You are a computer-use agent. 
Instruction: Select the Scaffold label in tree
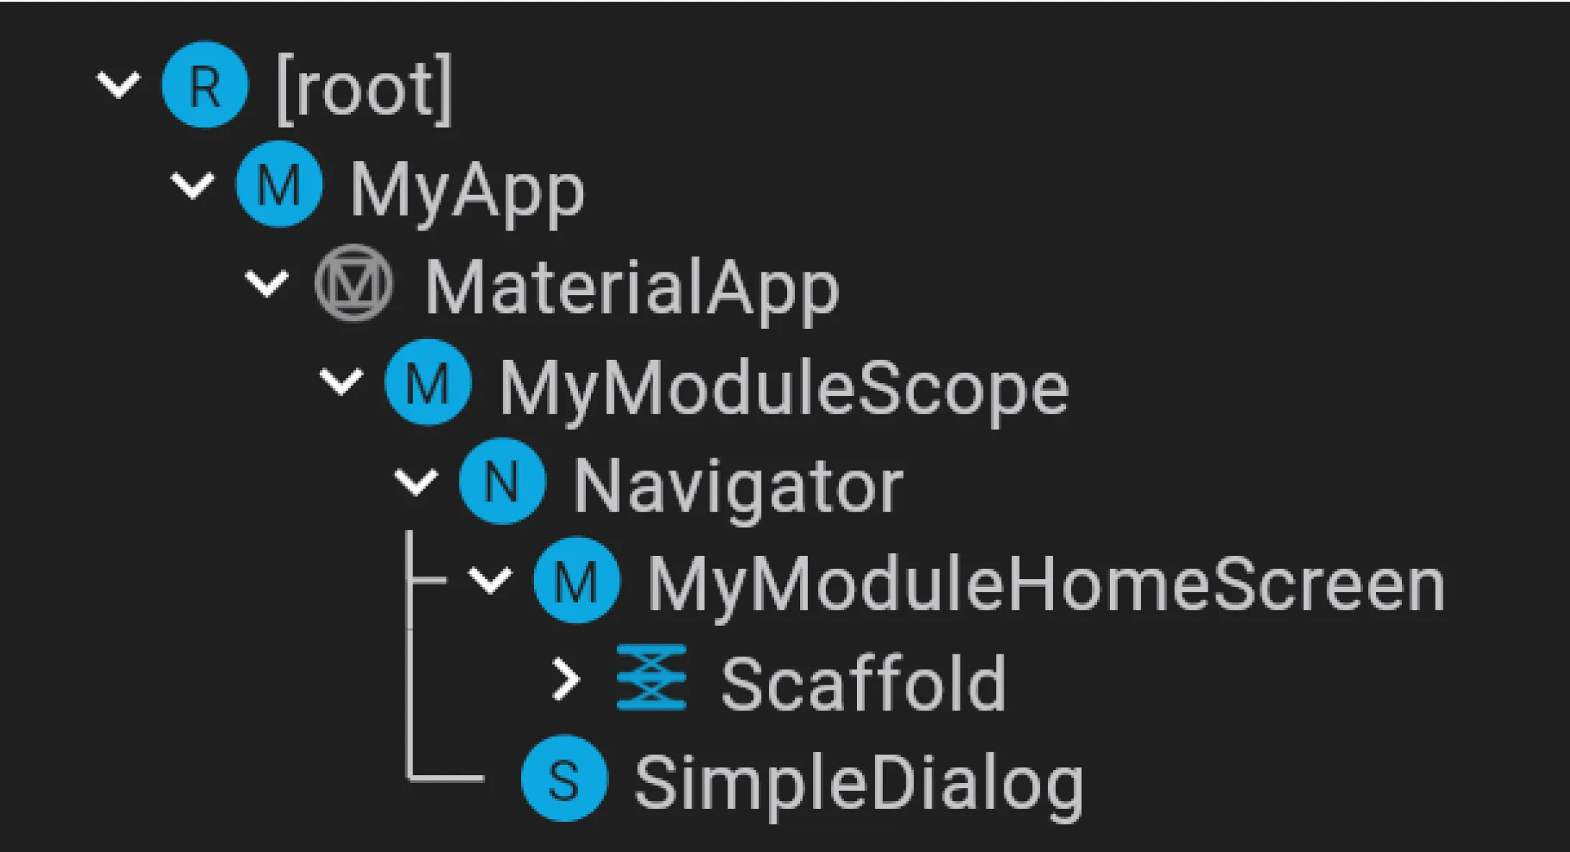click(x=863, y=682)
